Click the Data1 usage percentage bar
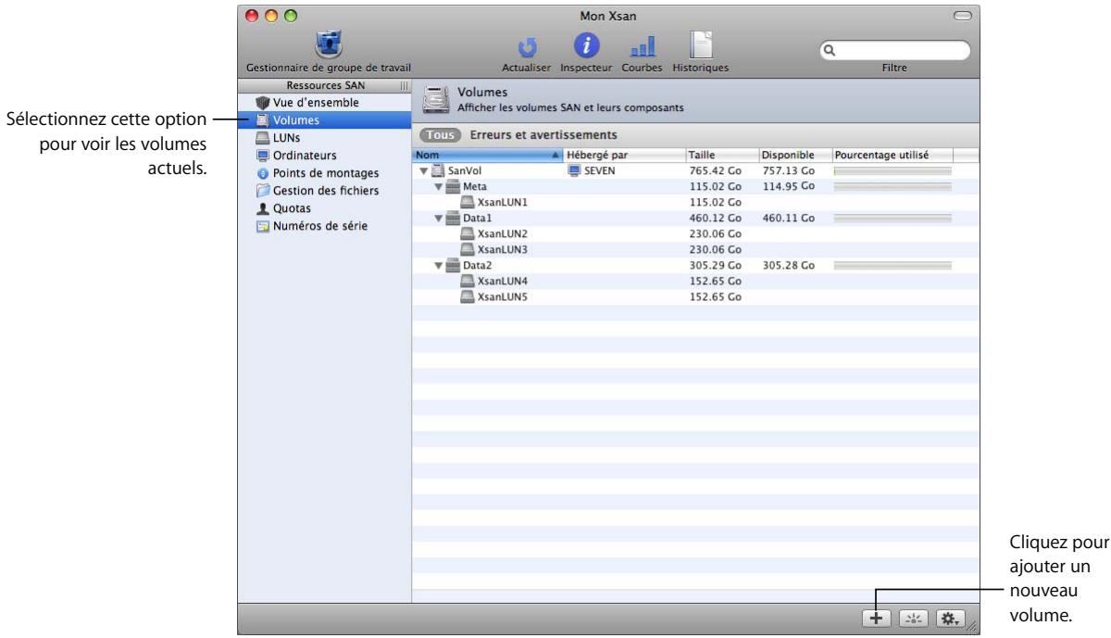 (x=893, y=219)
